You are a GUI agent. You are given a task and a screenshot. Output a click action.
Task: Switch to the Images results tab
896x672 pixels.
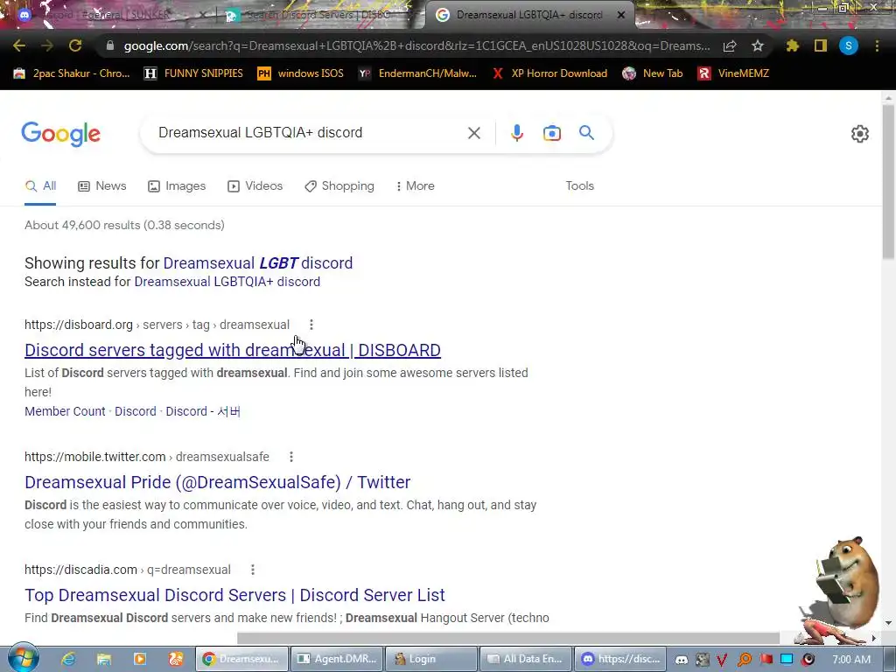pos(177,186)
